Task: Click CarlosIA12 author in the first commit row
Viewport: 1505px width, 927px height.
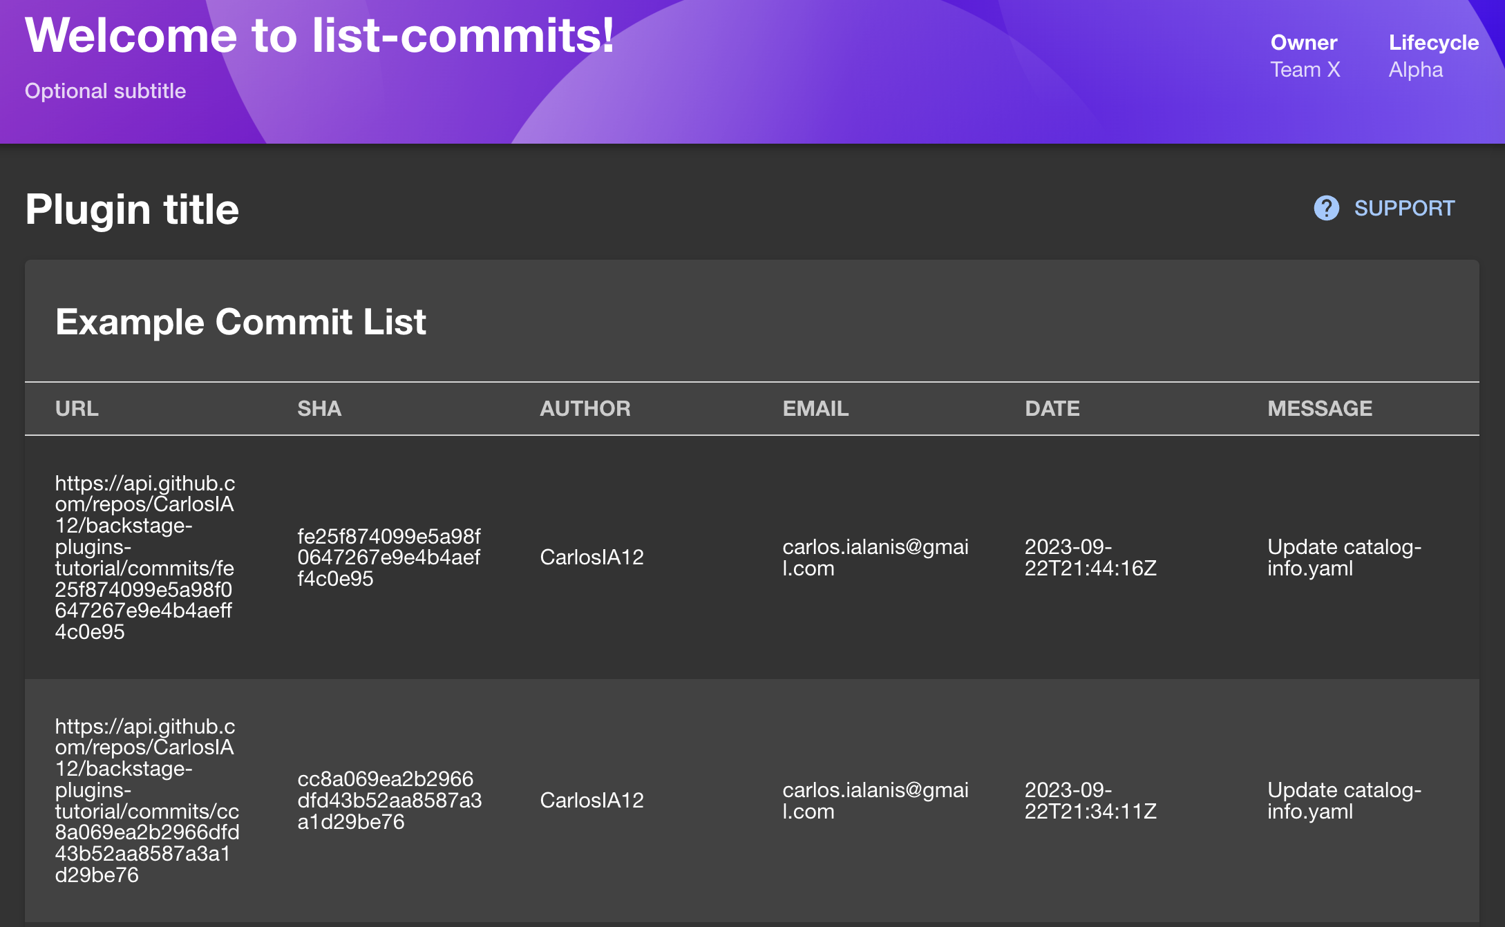Action: pyautogui.click(x=591, y=557)
